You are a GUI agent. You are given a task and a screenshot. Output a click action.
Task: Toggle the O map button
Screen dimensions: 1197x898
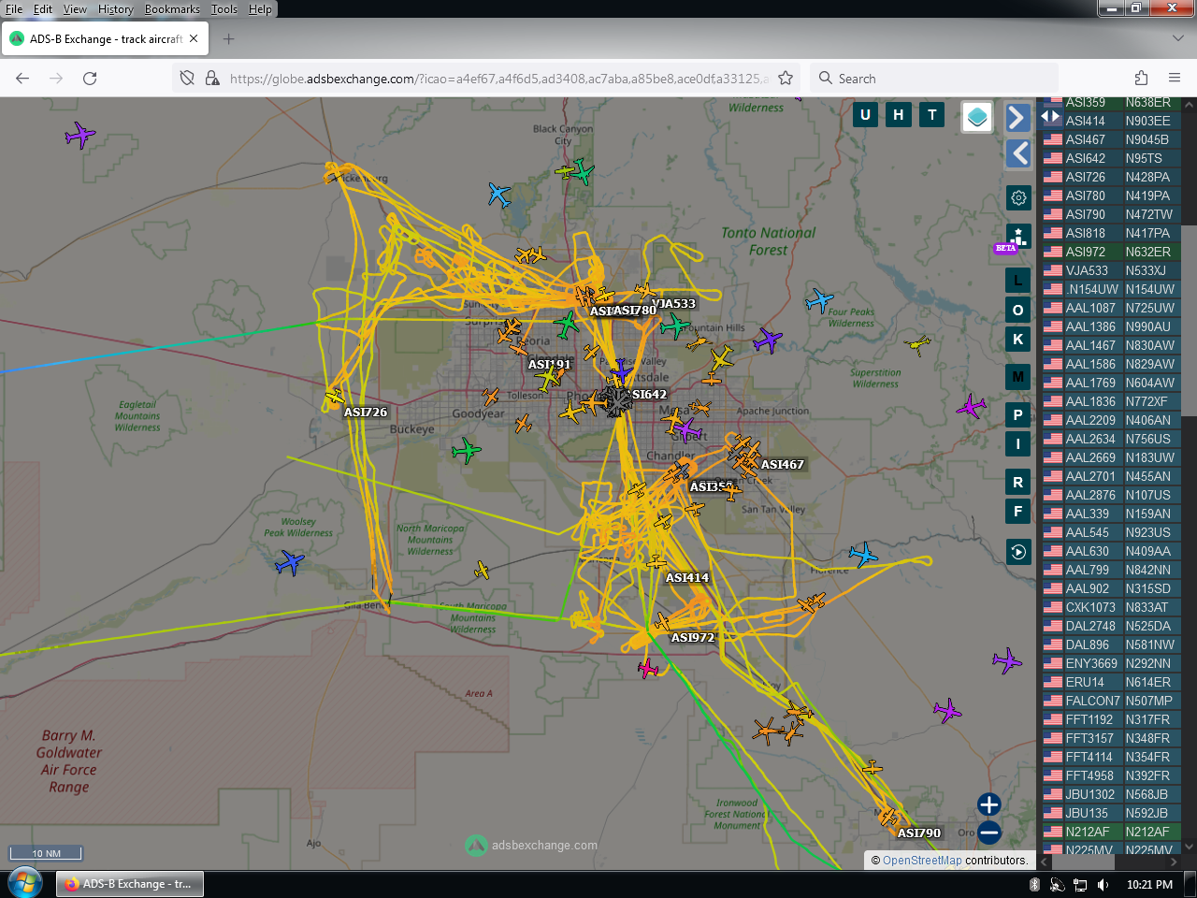(x=1018, y=310)
